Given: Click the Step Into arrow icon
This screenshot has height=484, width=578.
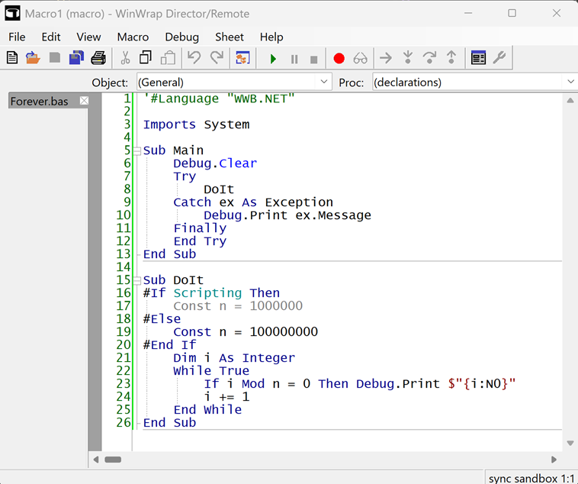Looking at the screenshot, I should coord(386,58).
